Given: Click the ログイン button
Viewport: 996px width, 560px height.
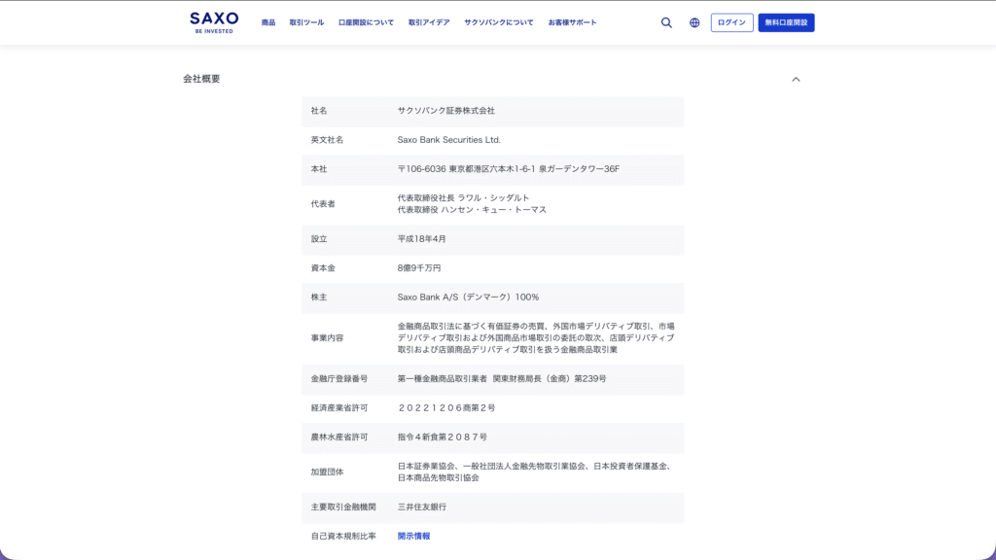Looking at the screenshot, I should [731, 23].
